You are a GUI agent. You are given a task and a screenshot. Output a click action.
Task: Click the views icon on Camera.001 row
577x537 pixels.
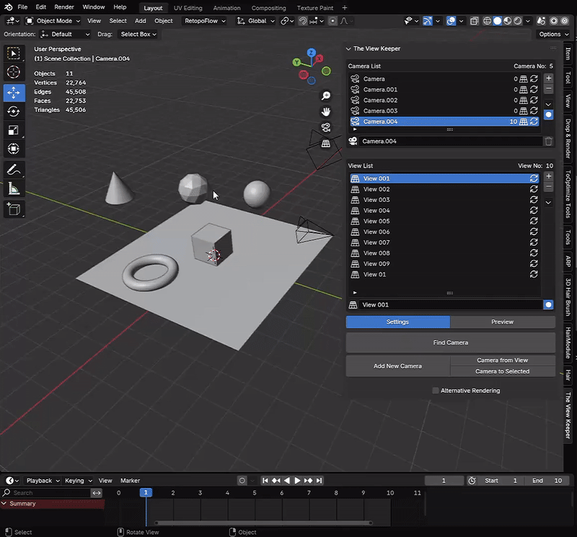(x=524, y=89)
